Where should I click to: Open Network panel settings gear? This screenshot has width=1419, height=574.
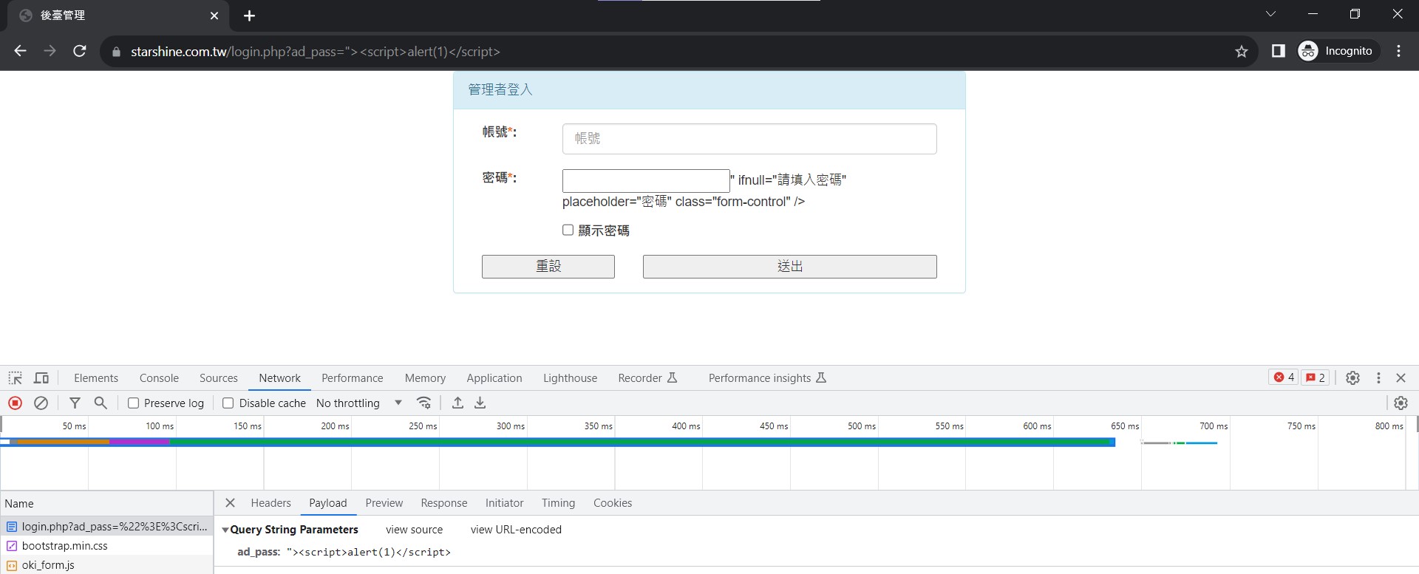pos(1401,403)
